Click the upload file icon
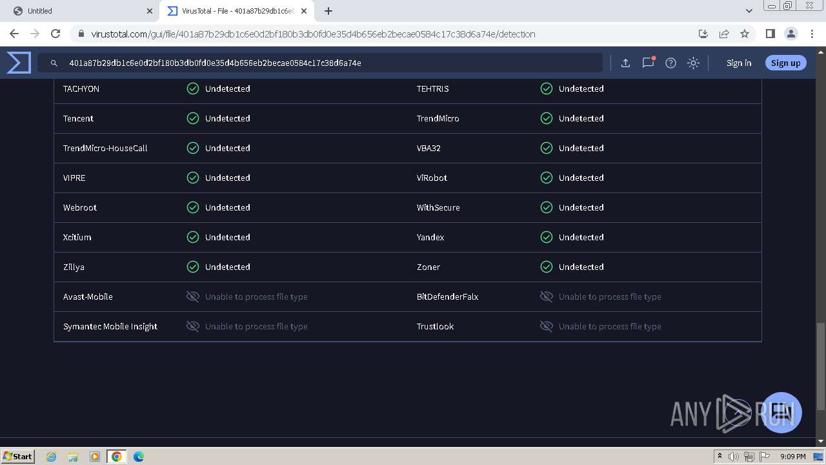 pos(625,63)
